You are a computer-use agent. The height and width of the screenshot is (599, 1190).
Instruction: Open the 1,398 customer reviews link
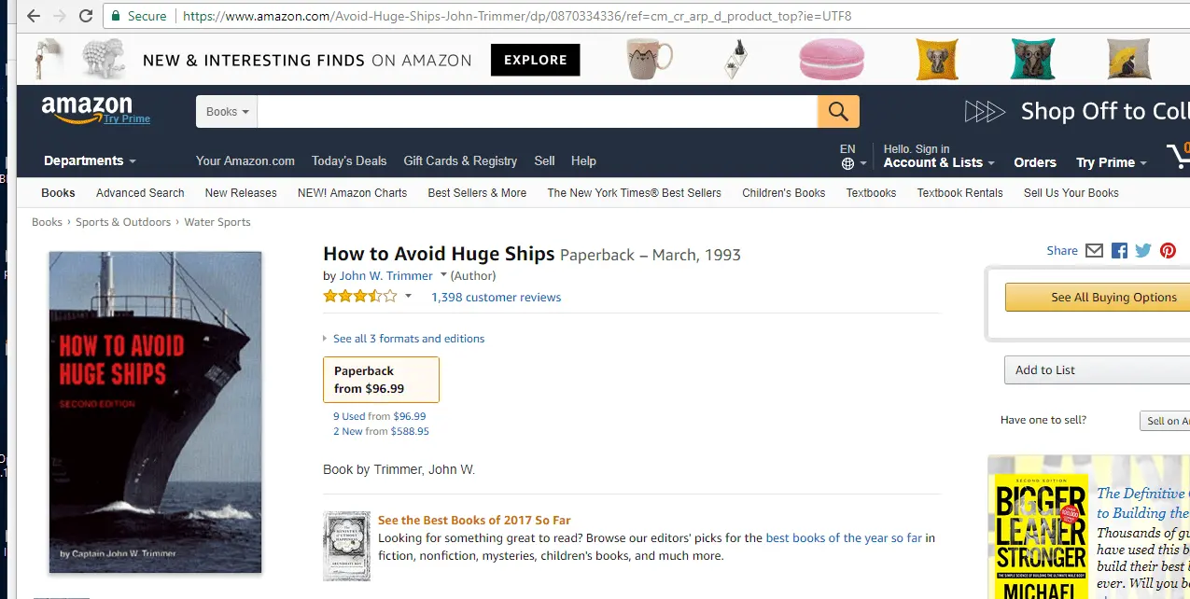click(x=496, y=298)
